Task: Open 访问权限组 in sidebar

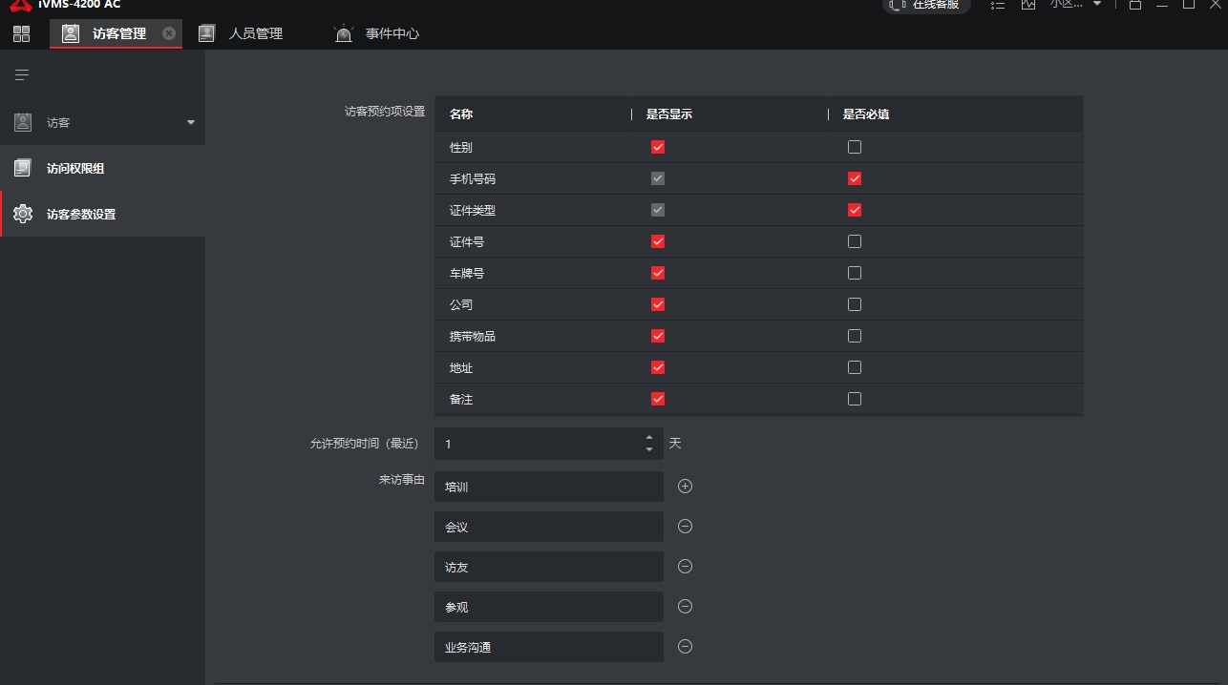Action: point(102,168)
